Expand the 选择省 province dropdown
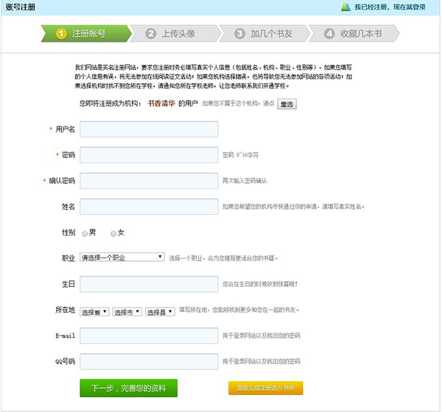Viewport: 442px width, 412px height. tap(95, 312)
